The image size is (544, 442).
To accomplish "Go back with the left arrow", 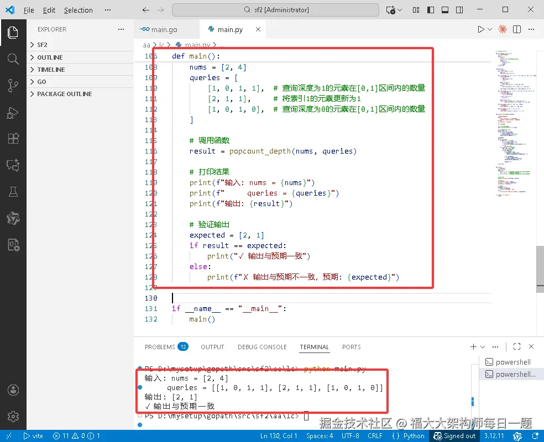I will point(146,10).
